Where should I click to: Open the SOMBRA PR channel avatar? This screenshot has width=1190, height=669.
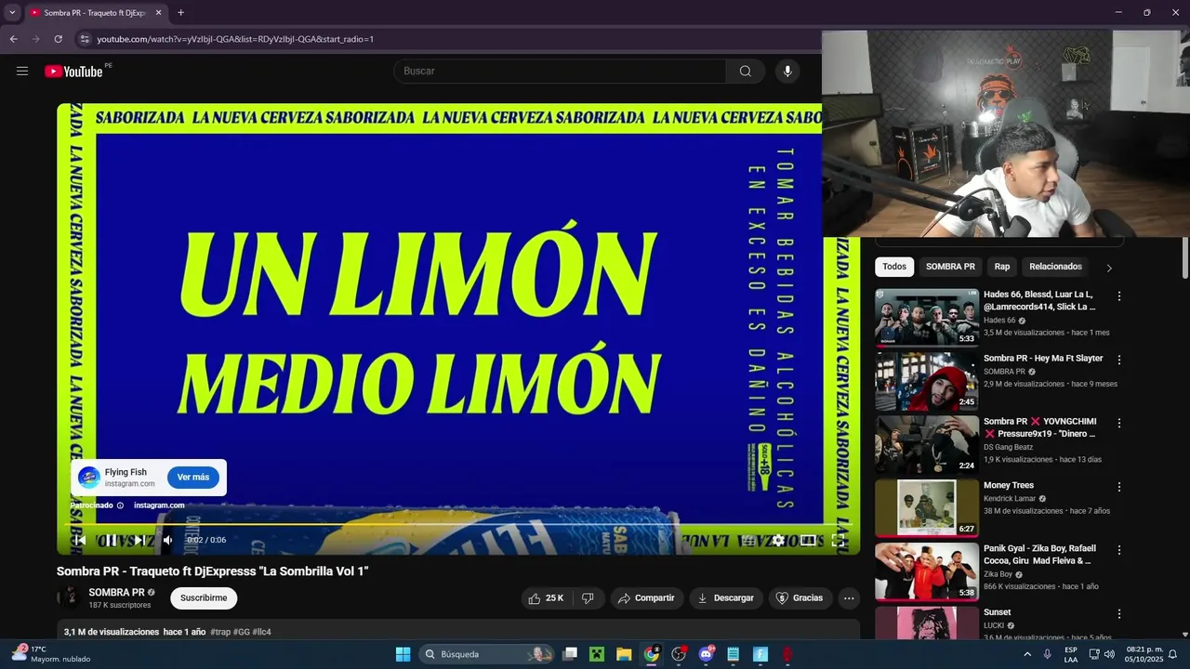point(69,598)
